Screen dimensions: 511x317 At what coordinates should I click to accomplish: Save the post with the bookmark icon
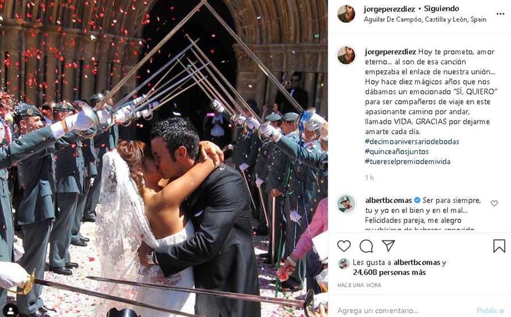[x=499, y=246]
